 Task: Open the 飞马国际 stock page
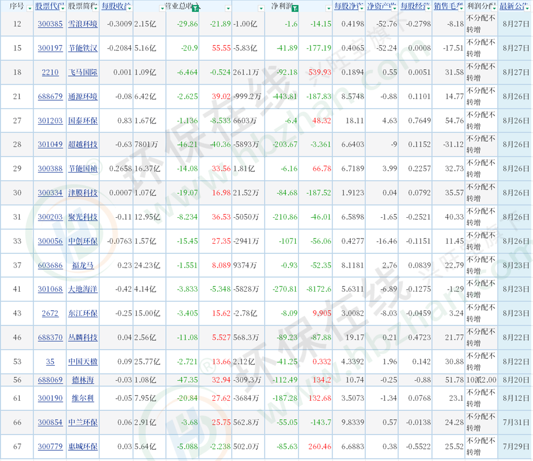pos(83,72)
